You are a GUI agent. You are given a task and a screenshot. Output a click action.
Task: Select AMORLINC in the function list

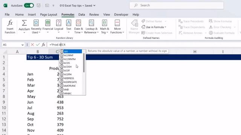[x=71, y=86]
